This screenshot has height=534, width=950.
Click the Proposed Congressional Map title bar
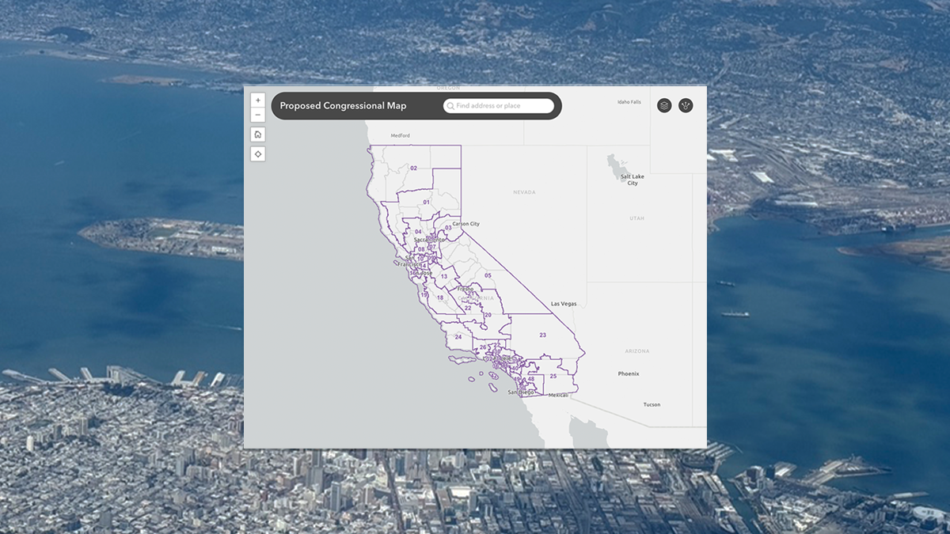[x=342, y=105]
